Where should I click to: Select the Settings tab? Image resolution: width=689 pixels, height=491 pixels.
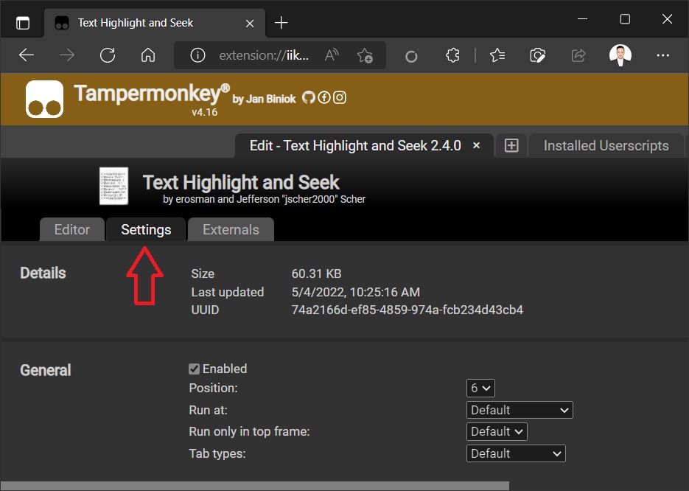[x=146, y=229]
